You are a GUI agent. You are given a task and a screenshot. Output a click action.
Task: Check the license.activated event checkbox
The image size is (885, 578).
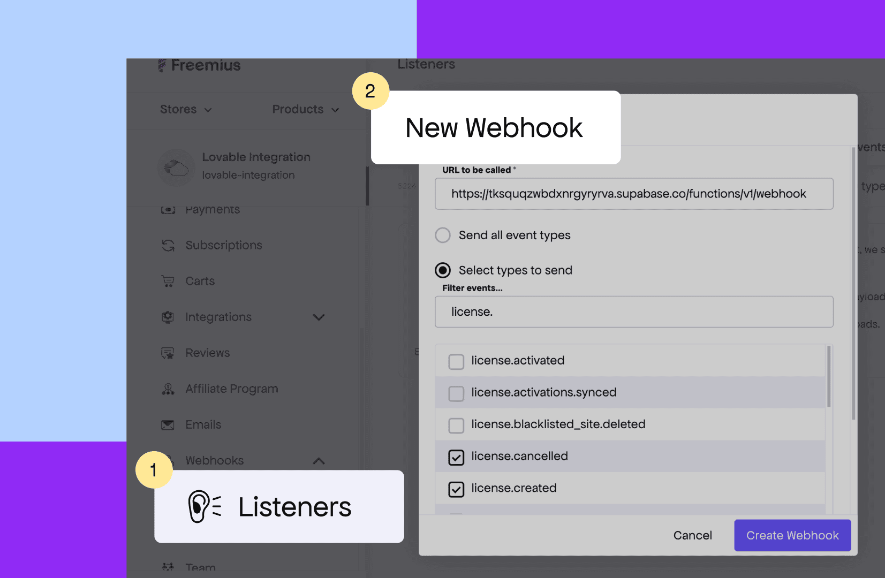pos(456,362)
